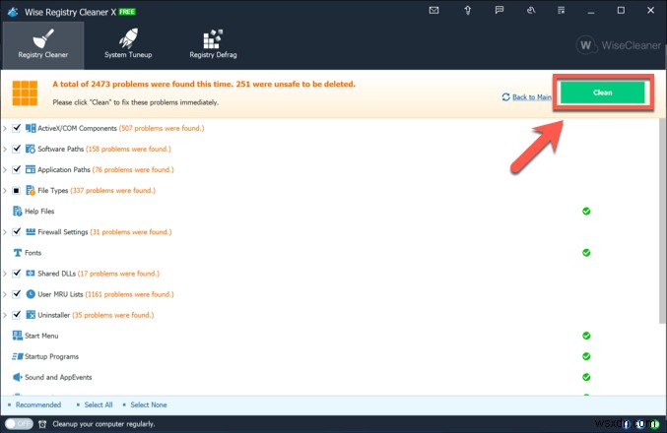
Task: Expand the User MRU Lists row
Action: [5, 294]
